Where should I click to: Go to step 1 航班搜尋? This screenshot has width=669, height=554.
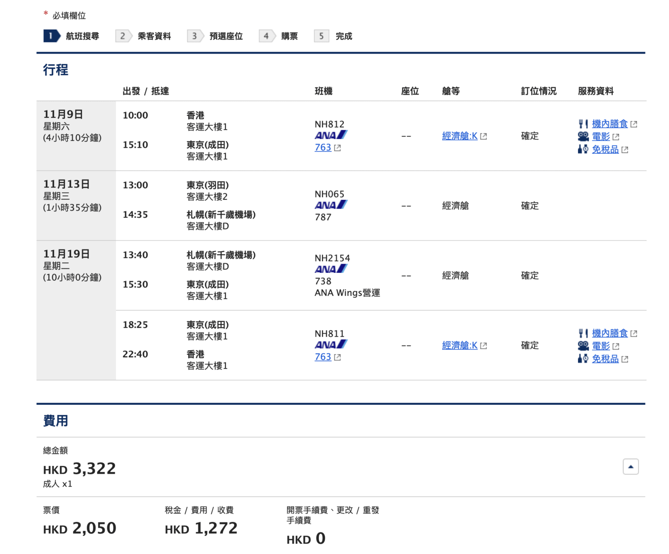(x=72, y=36)
